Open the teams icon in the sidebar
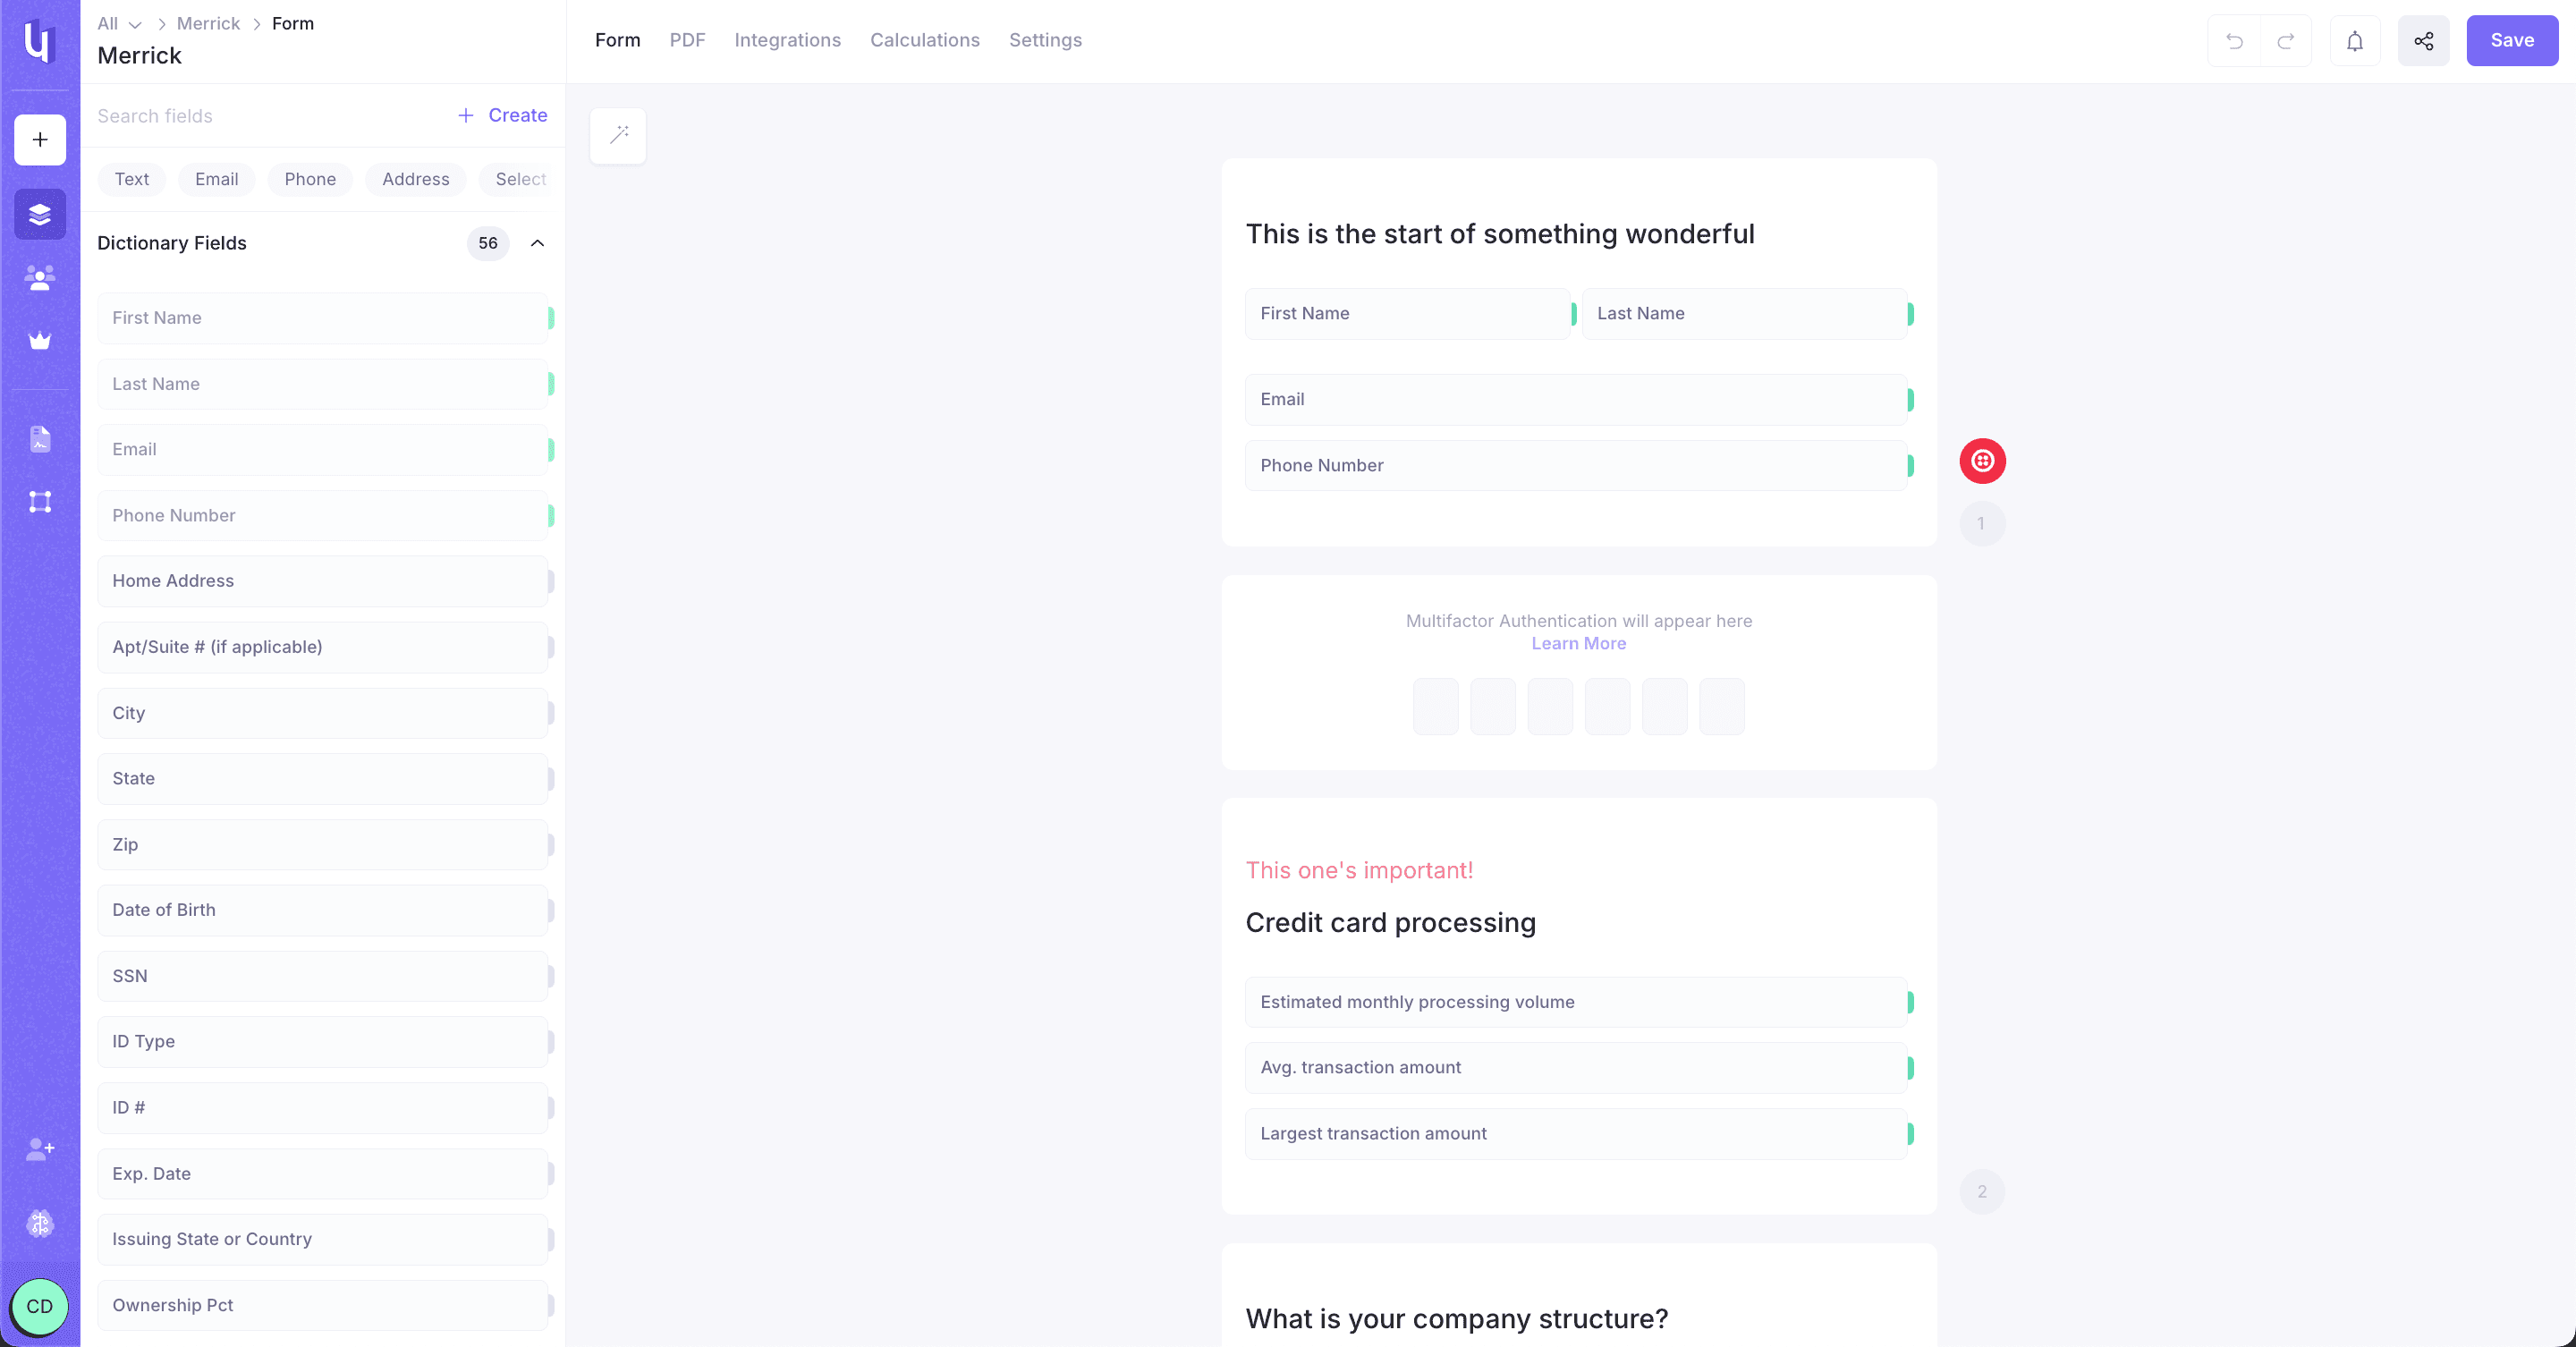 point(39,277)
